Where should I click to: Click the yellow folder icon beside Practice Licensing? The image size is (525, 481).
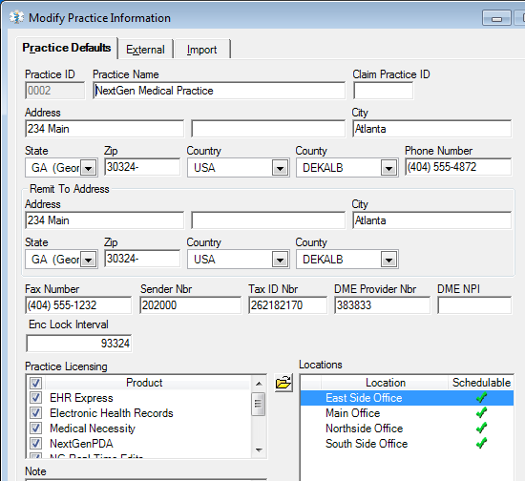pos(283,383)
